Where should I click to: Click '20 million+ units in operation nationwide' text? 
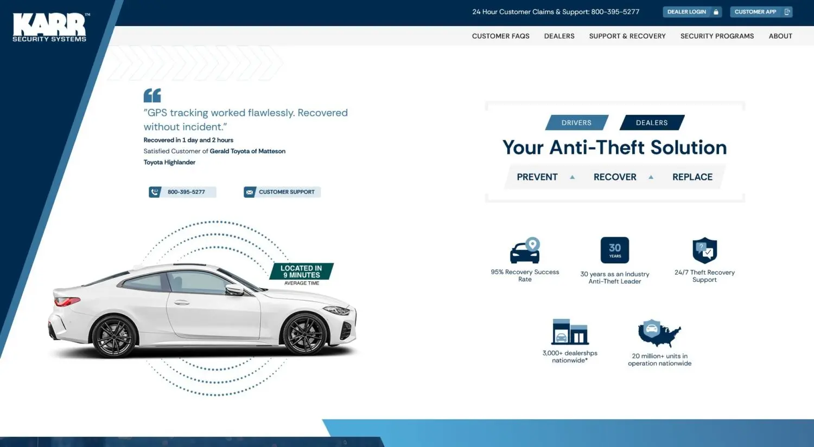pos(660,360)
